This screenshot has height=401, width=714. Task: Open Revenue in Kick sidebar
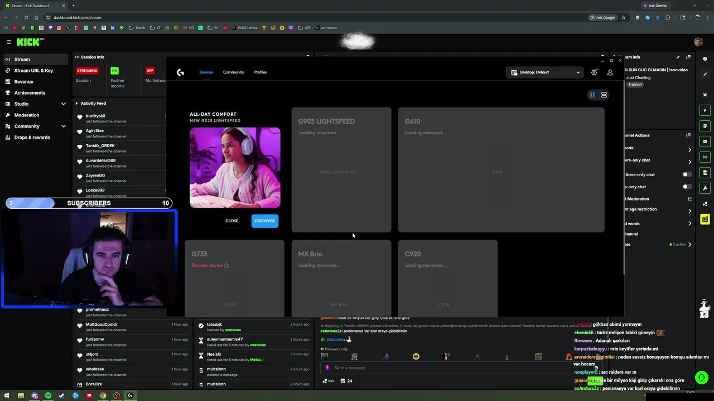click(36, 81)
